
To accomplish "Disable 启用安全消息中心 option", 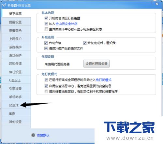I will tap(46, 86).
